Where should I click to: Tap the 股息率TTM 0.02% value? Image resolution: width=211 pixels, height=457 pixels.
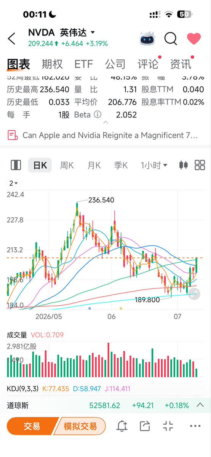(x=193, y=102)
